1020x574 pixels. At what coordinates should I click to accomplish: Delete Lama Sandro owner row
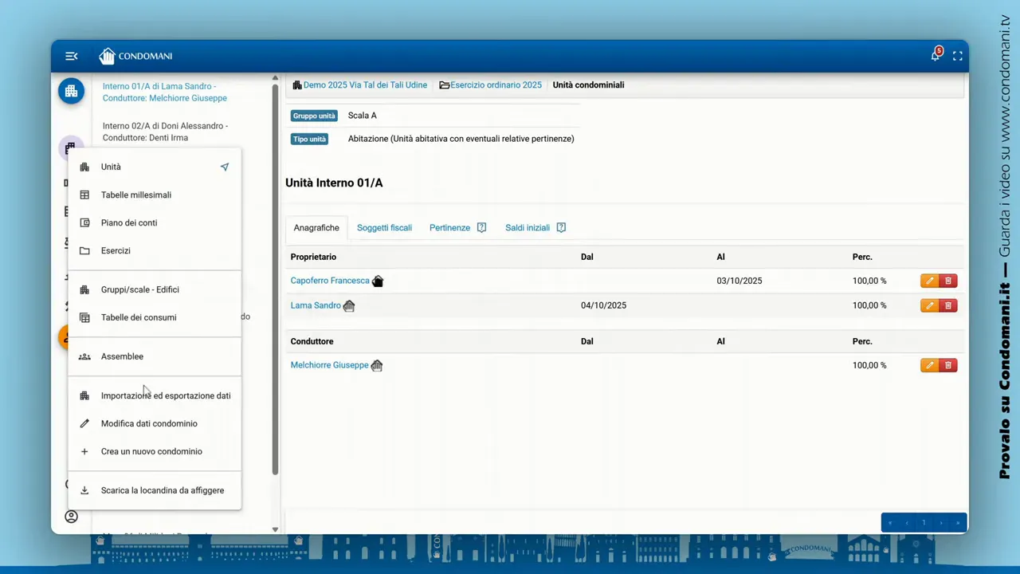tap(948, 305)
